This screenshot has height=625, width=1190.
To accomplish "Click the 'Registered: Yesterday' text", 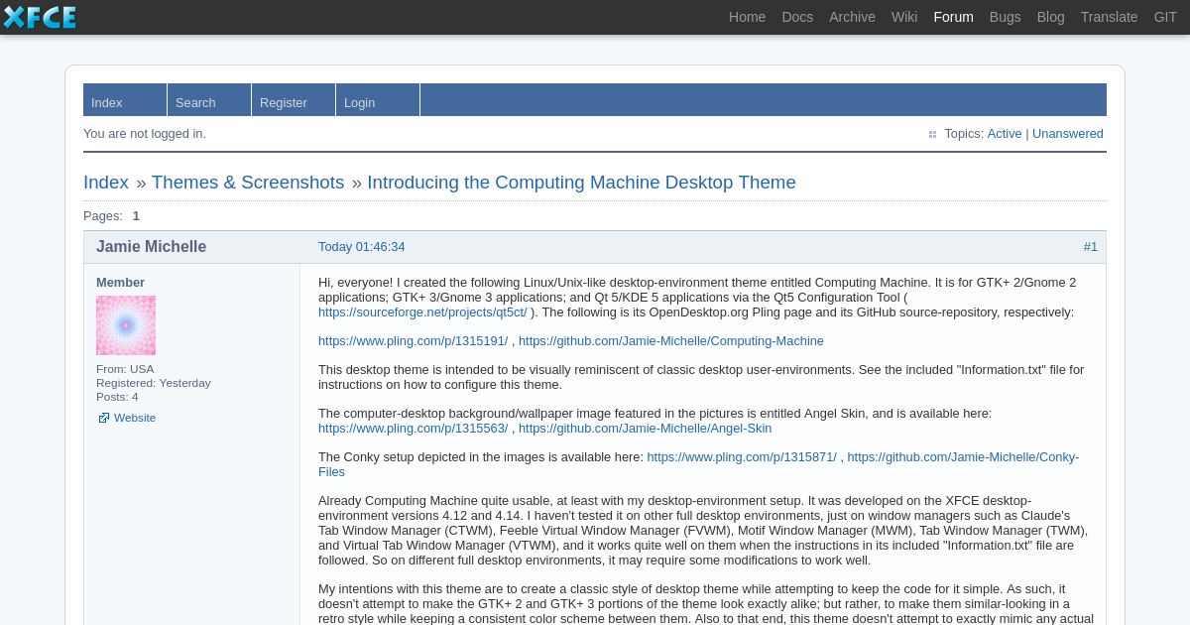I will pyautogui.click(x=154, y=383).
